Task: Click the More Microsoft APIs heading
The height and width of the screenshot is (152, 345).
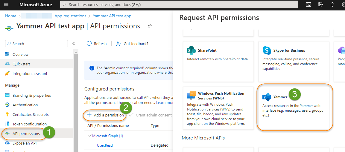Action: coord(203,138)
